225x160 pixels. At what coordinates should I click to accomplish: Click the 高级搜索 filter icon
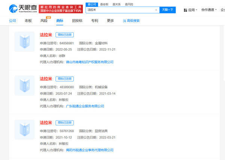tap(124, 21)
